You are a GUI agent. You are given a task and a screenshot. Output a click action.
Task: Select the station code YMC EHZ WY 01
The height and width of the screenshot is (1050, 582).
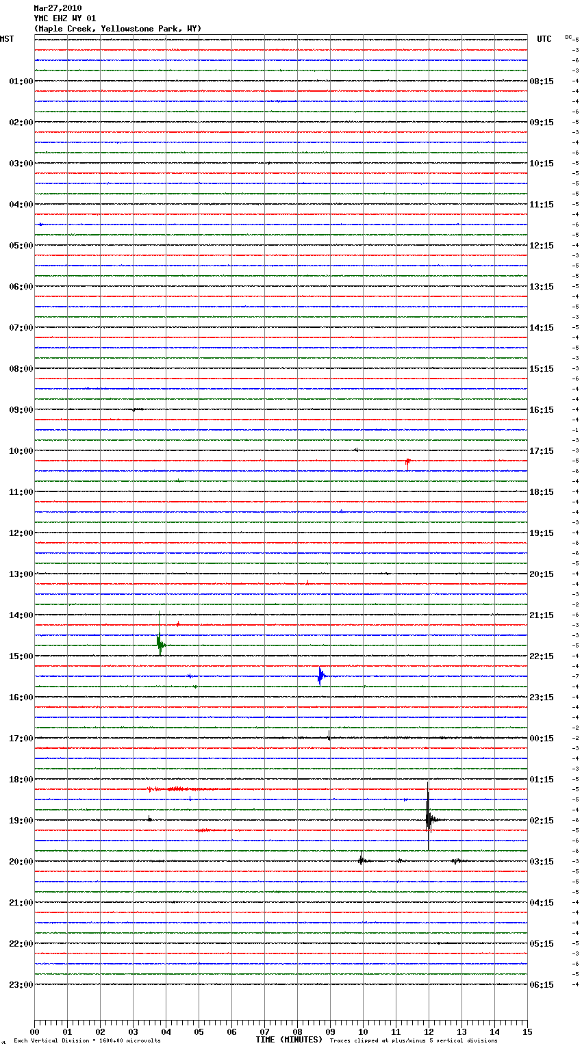(x=65, y=18)
